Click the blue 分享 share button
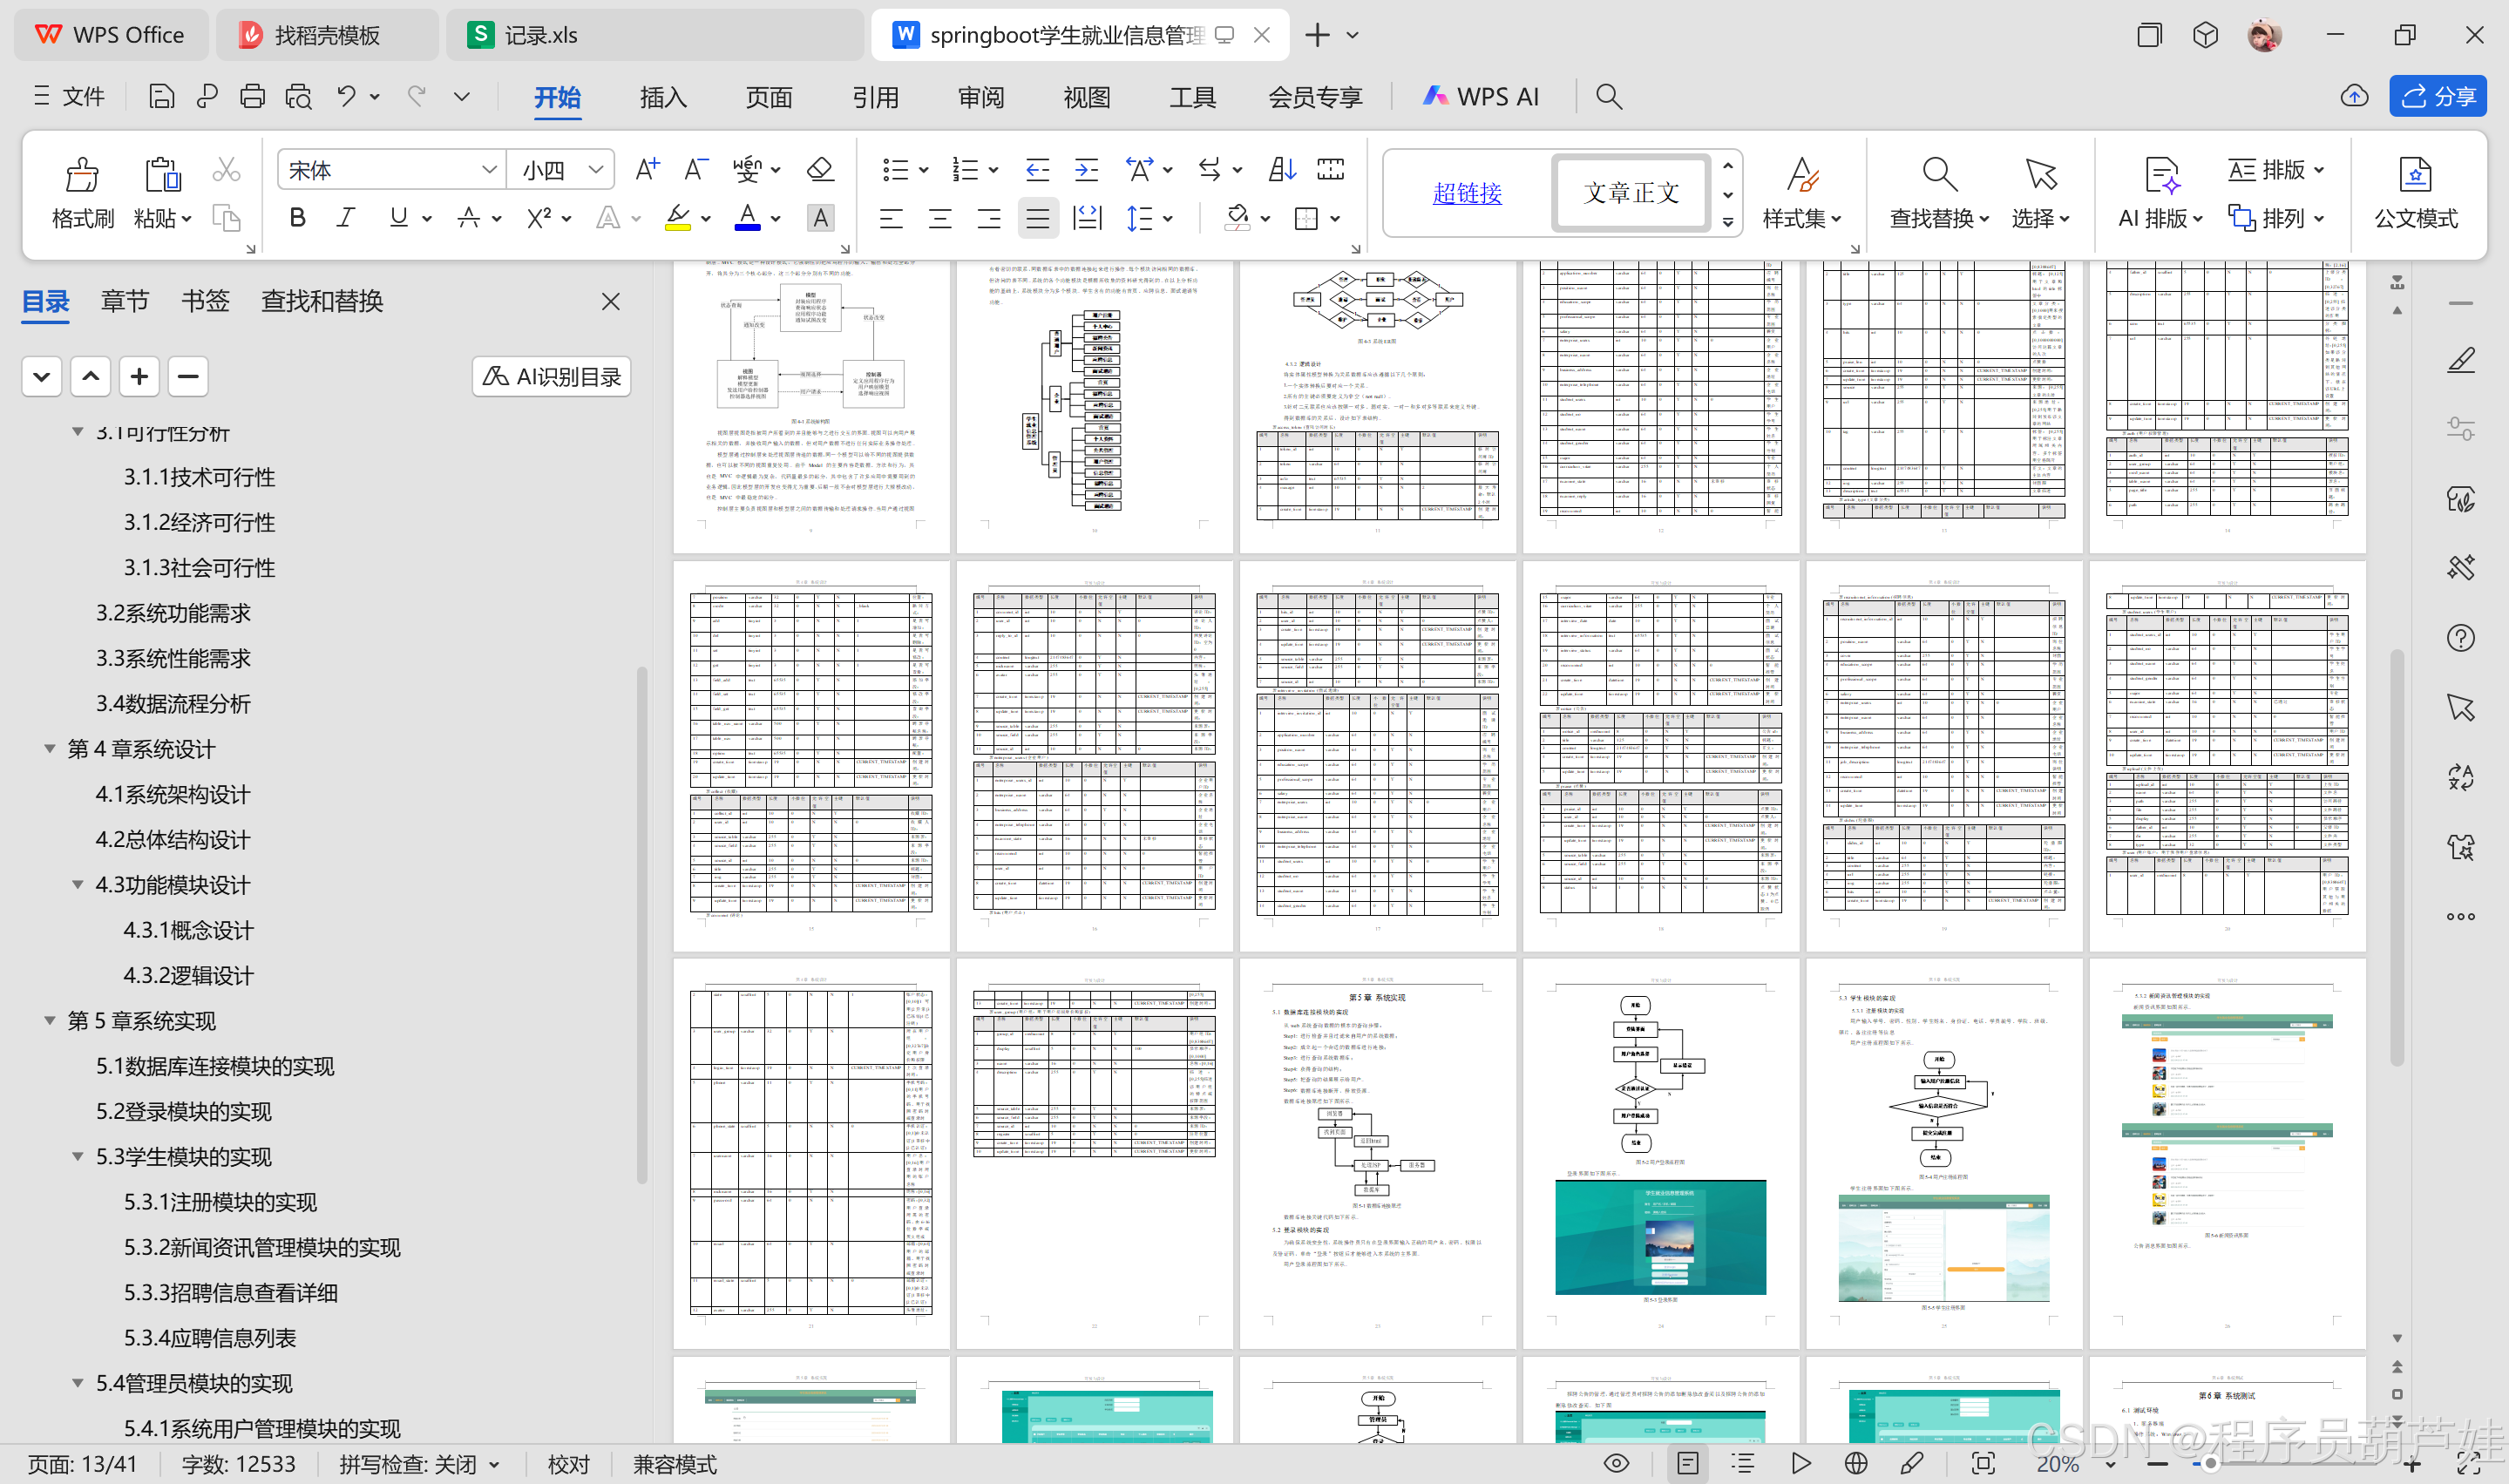The width and height of the screenshot is (2509, 1484). pos(2437,96)
